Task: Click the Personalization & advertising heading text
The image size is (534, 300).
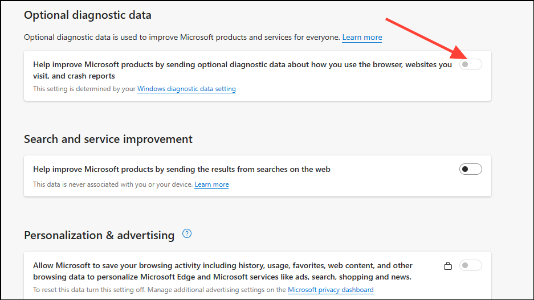Action: click(x=99, y=235)
